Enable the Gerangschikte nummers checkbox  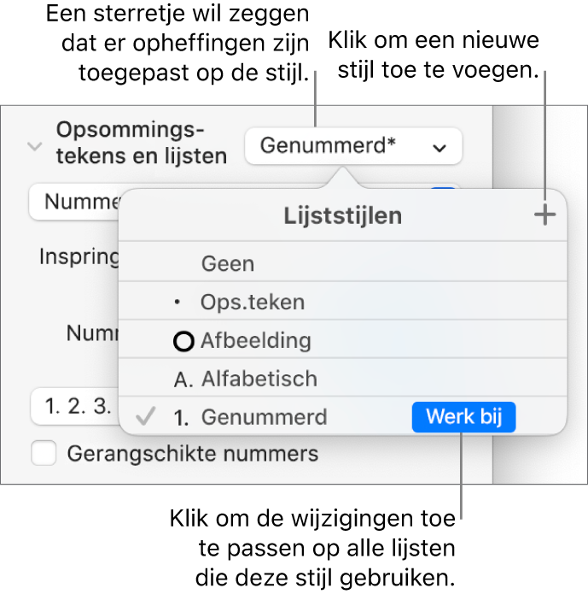click(x=44, y=453)
